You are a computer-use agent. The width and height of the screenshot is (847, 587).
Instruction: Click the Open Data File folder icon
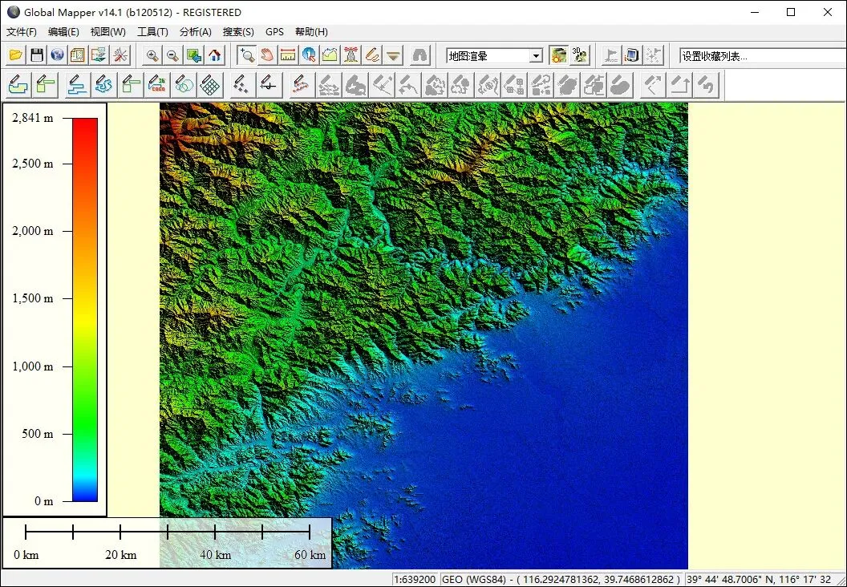16,55
